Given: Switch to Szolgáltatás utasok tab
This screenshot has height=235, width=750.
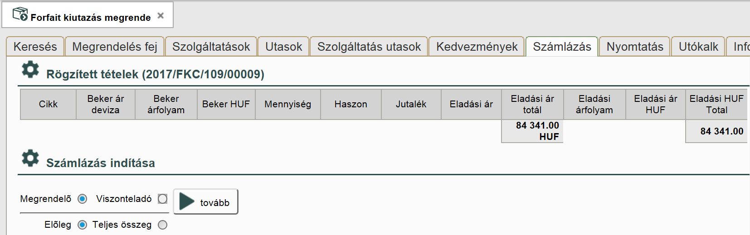Looking at the screenshot, I should 369,47.
